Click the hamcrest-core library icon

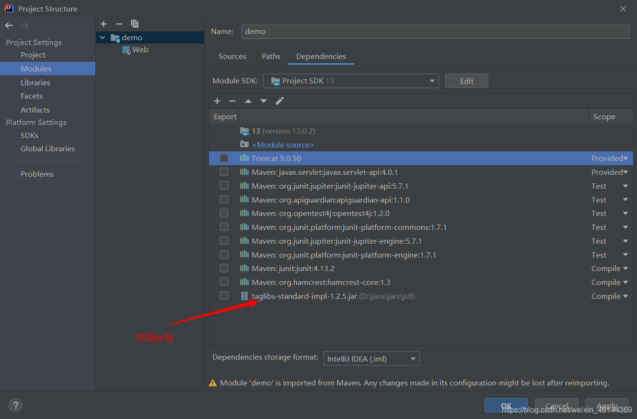[244, 282]
